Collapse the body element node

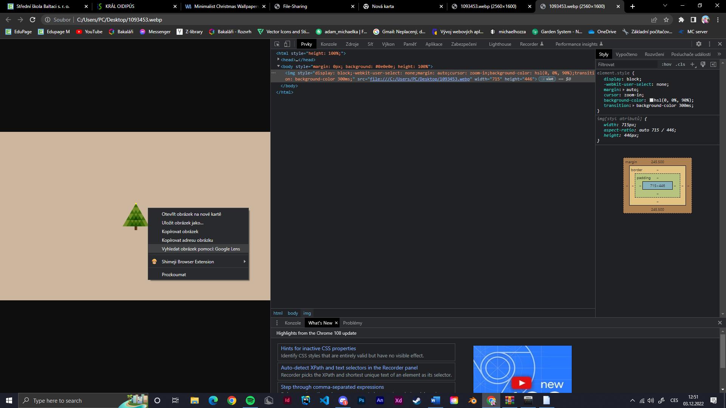278,66
